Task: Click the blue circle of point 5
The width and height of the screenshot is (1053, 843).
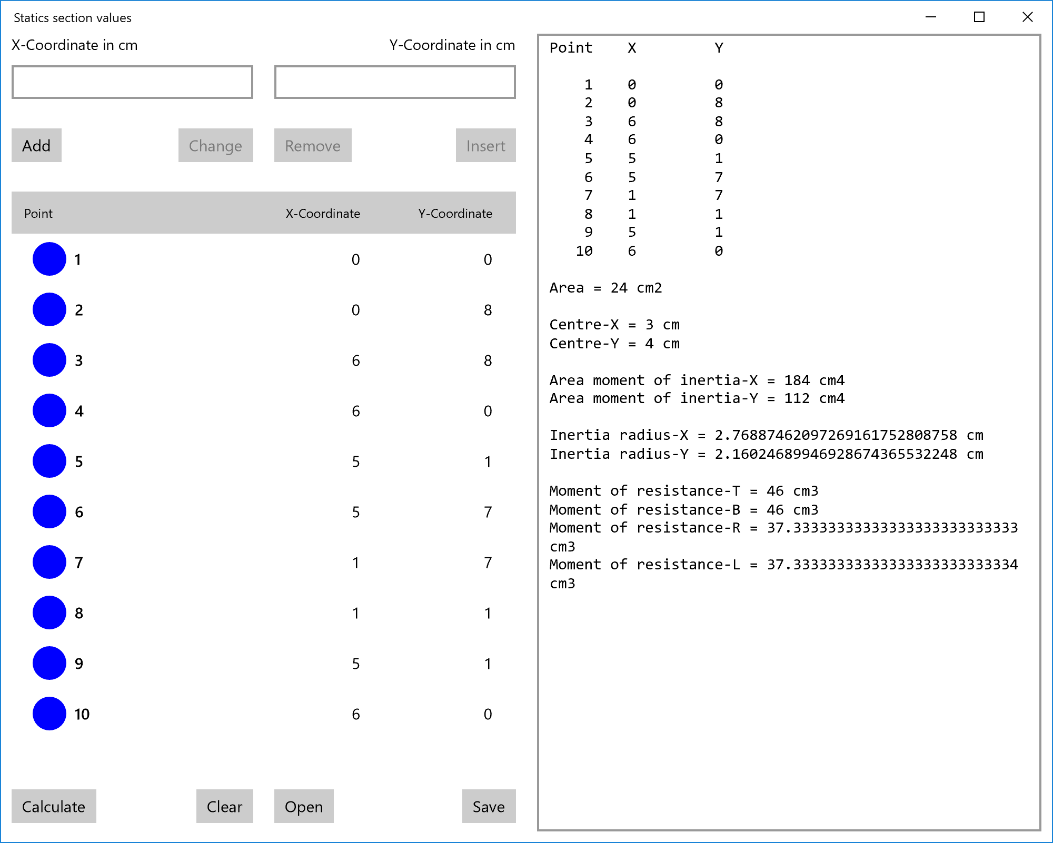Action: pyautogui.click(x=49, y=461)
